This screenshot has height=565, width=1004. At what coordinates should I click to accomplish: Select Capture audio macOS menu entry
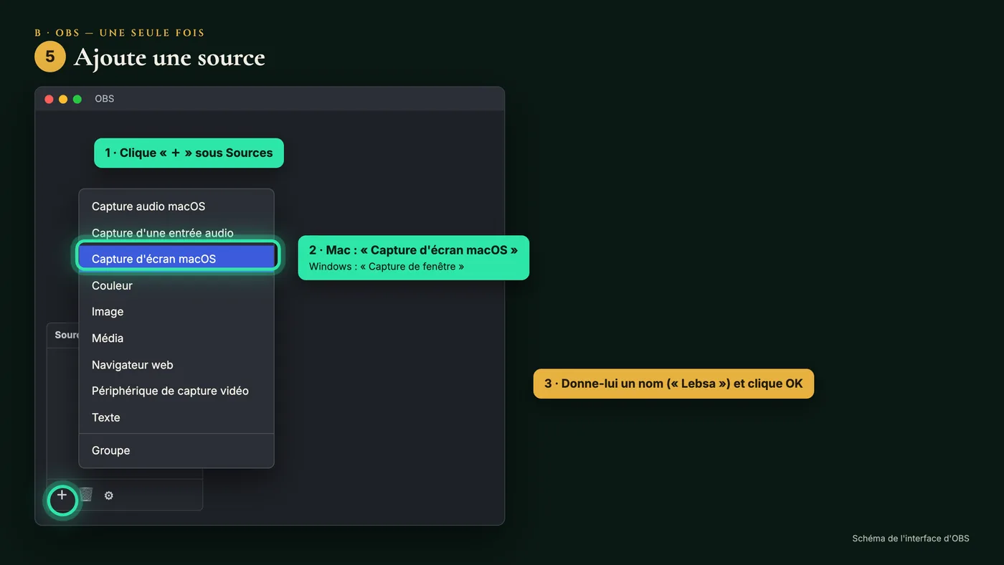pos(176,206)
